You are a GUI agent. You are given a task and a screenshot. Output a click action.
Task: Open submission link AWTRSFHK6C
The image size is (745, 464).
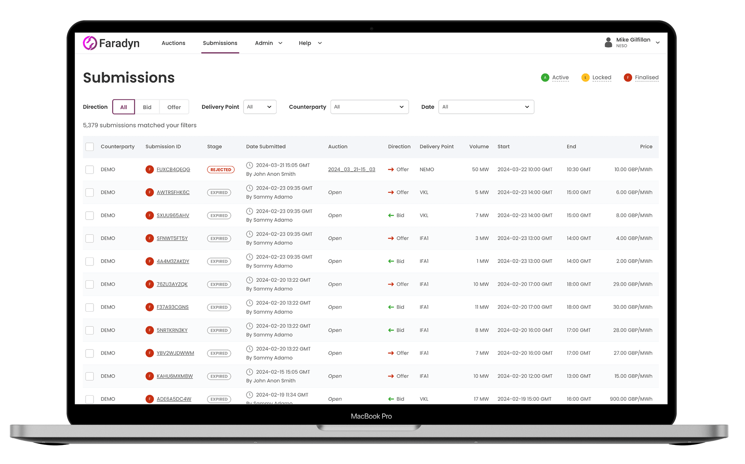coord(173,192)
